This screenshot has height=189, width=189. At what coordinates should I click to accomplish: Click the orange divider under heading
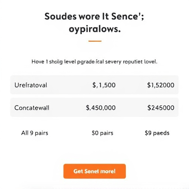95,41
